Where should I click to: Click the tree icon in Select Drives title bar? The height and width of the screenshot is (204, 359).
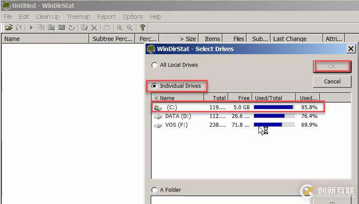(x=151, y=49)
